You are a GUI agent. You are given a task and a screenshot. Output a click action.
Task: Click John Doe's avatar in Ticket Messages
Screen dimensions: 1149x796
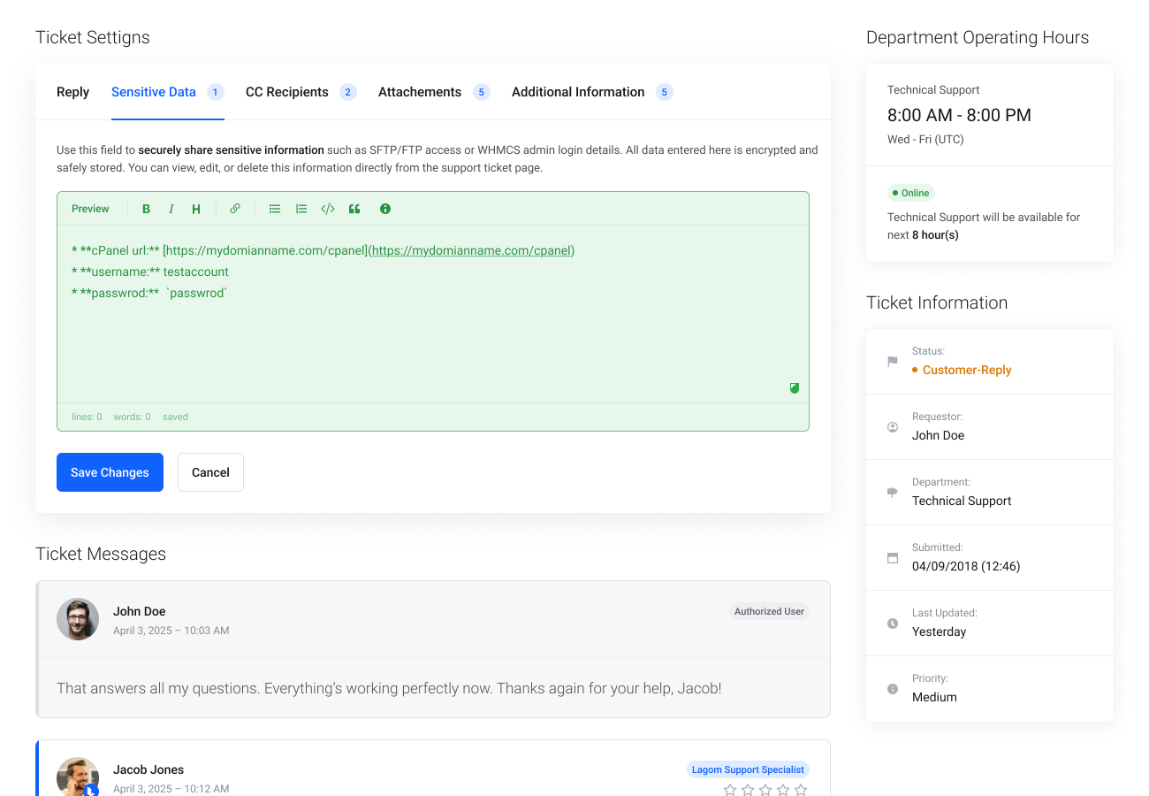click(x=78, y=619)
